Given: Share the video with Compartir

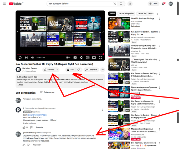Looking at the screenshot, I should [91, 70].
